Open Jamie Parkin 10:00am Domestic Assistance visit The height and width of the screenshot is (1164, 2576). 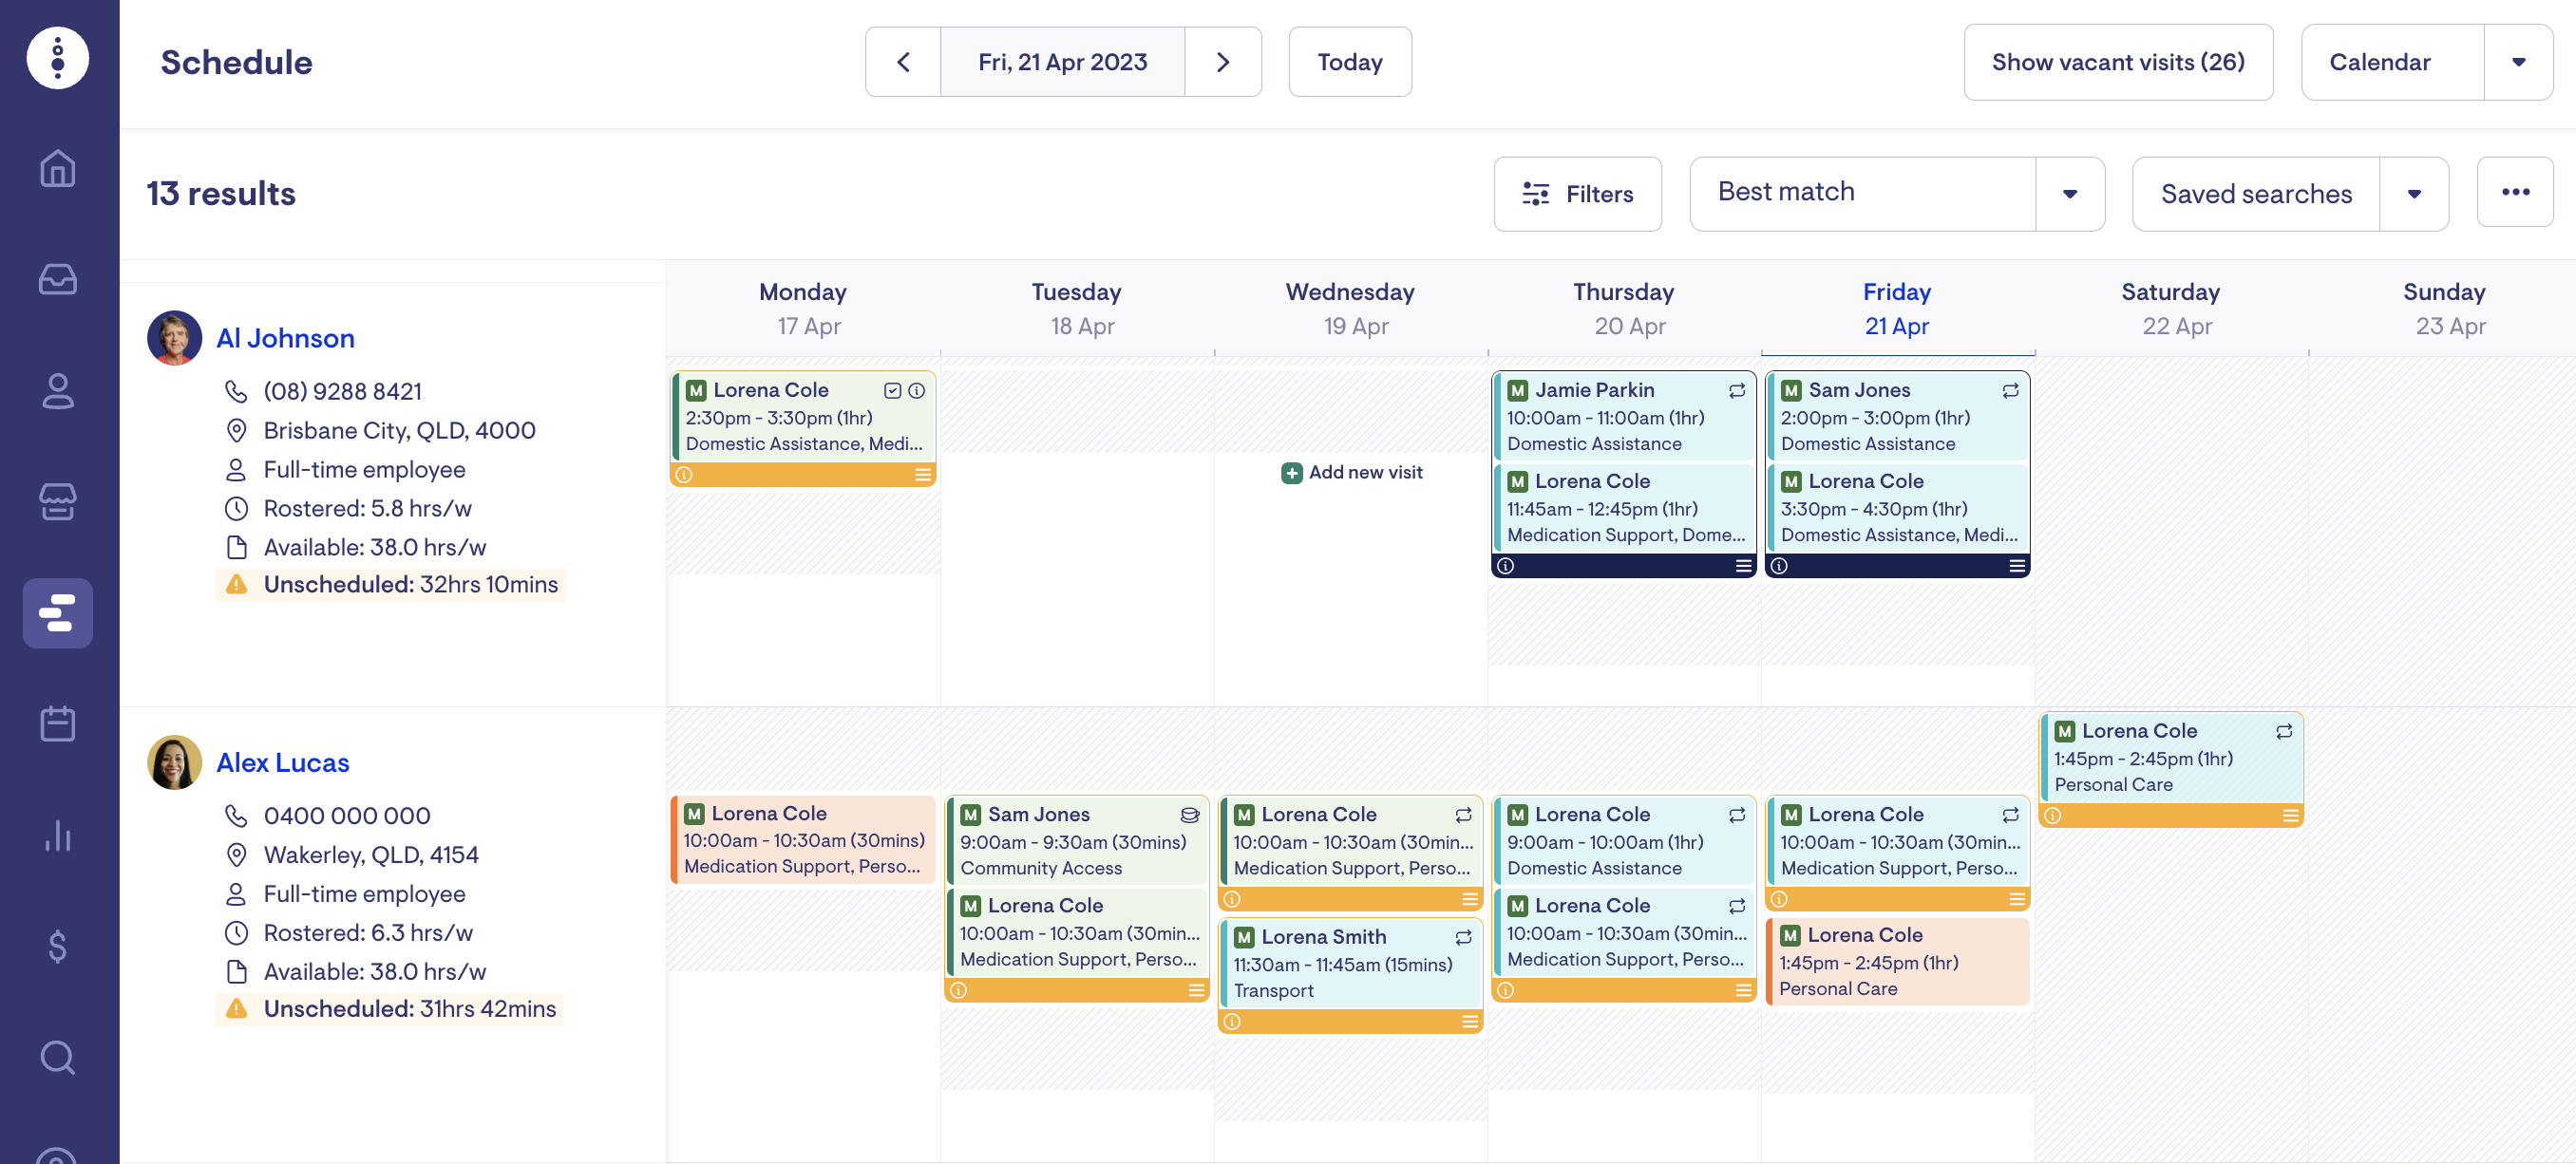(x=1624, y=417)
